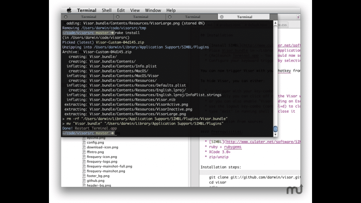Viewport: 361px width, 203px height.
Task: Click the last terminal prompt '~/code/visorsrc master'
Action: click(88, 133)
